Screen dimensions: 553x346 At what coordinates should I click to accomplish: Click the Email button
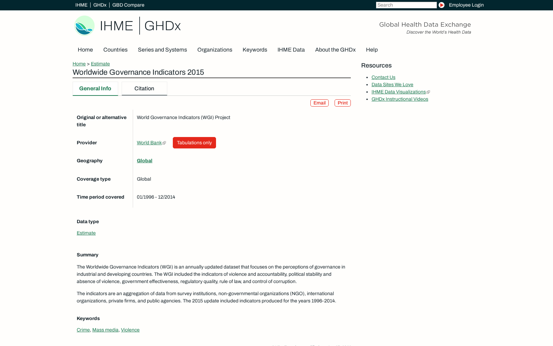tap(319, 103)
